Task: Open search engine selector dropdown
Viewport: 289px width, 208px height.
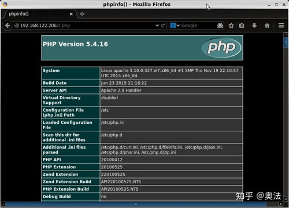Action: pos(175,25)
